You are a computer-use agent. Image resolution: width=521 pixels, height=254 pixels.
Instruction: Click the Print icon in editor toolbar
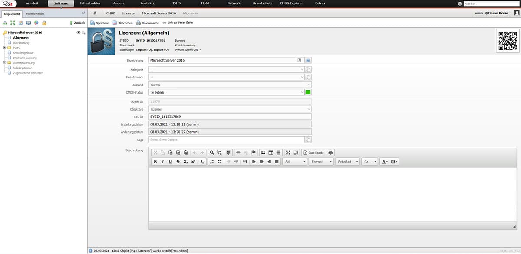330,153
